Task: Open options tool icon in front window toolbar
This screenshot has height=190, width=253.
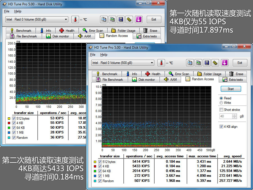Action: 215,63
